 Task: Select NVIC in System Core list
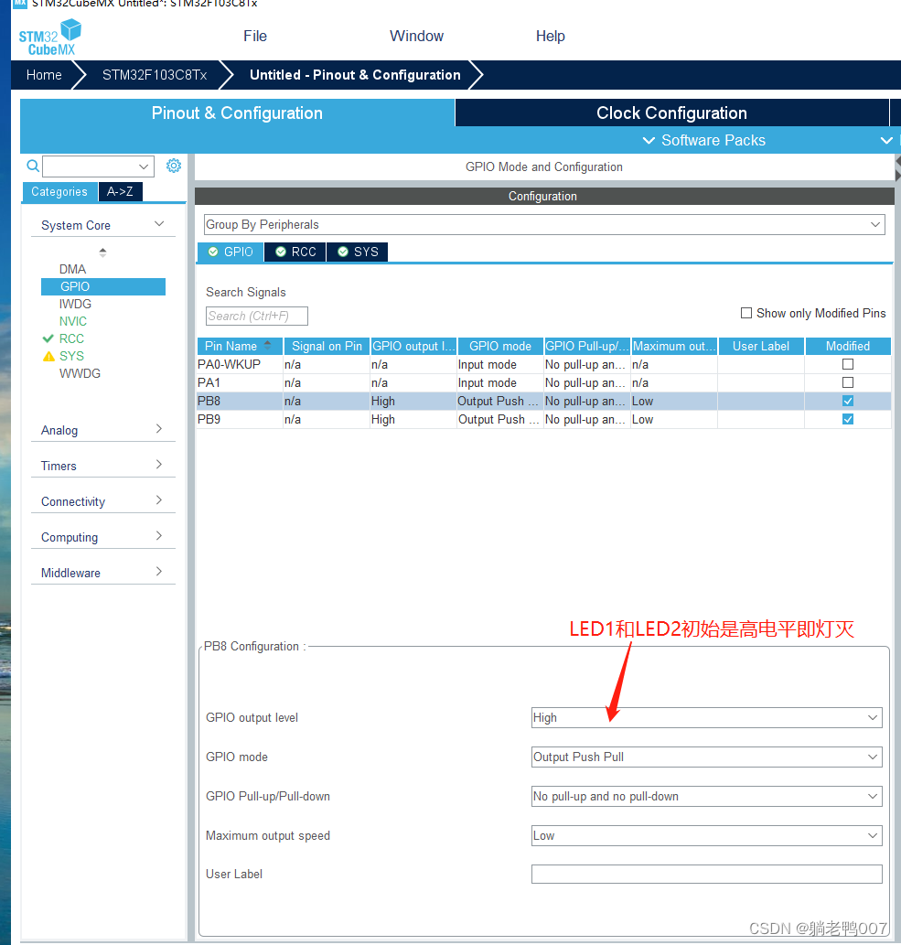coord(73,321)
